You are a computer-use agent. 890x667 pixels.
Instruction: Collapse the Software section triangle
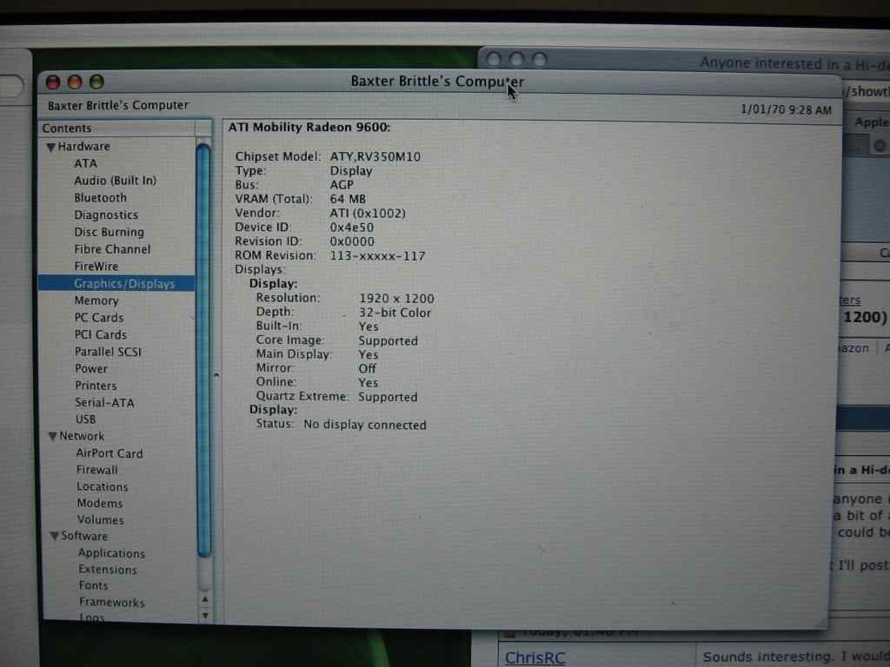pyautogui.click(x=55, y=536)
